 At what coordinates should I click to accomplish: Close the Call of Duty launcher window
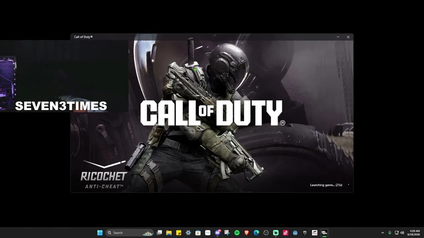(348, 37)
